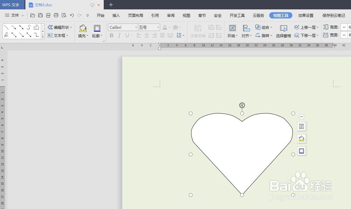Expand the shape gallery more arrow
This screenshot has height=209, width=351.
43,37
